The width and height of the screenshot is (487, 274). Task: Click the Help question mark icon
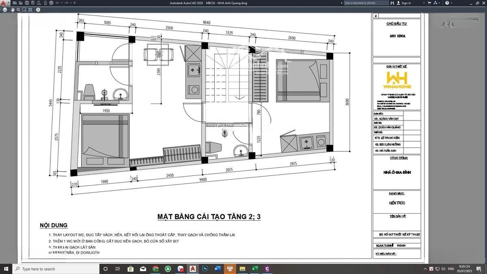coord(447,3)
